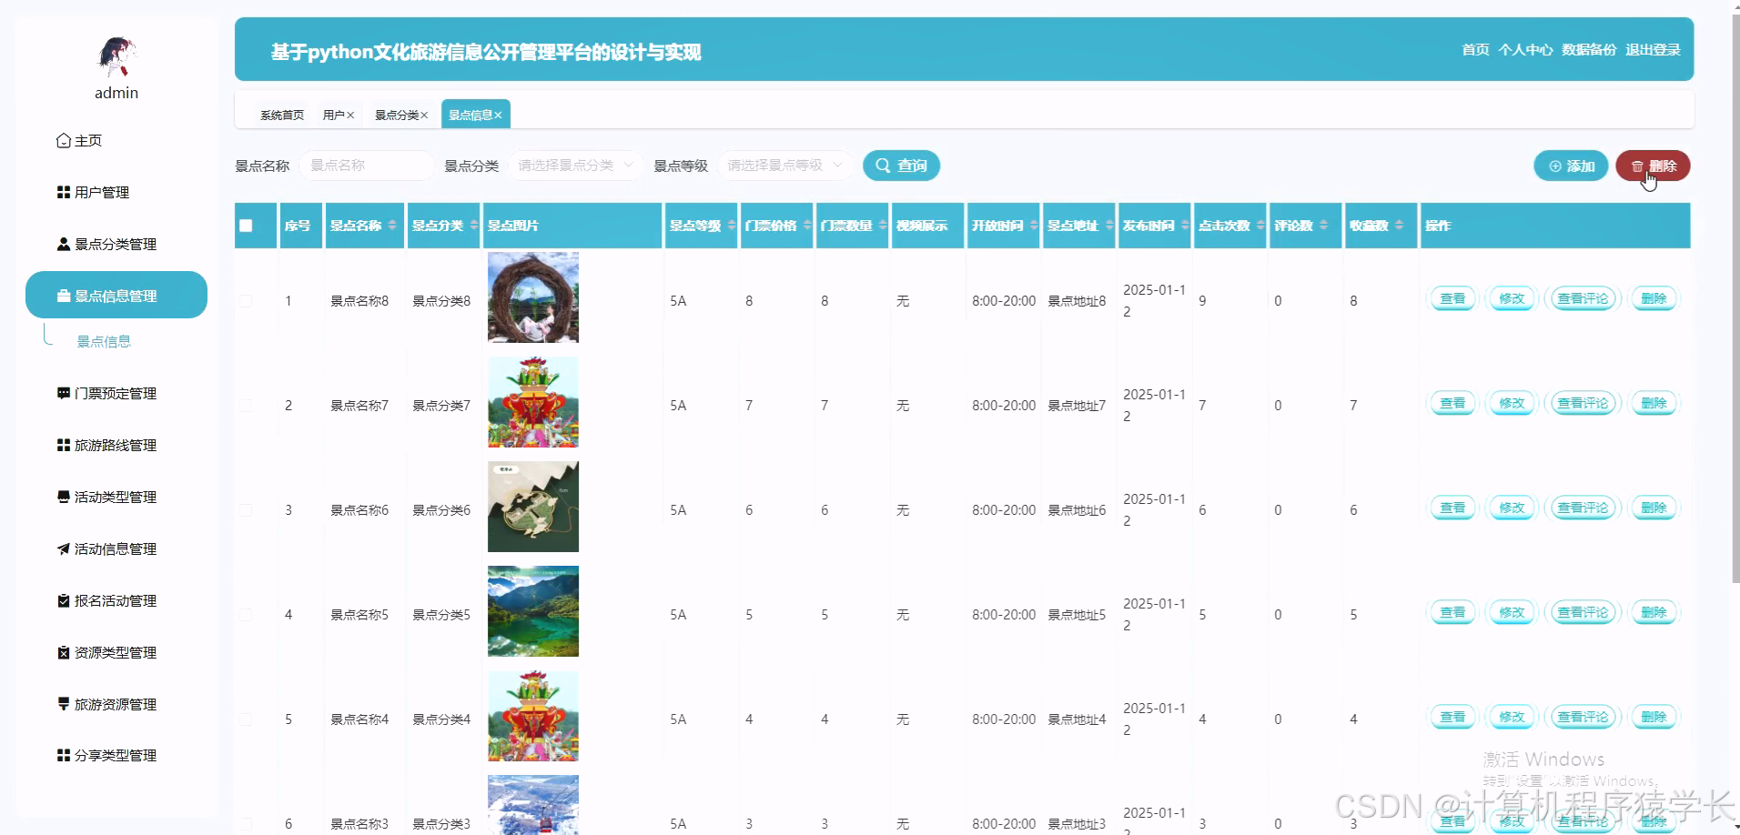Click the grid icon beside 旅游路线管理

click(x=64, y=445)
